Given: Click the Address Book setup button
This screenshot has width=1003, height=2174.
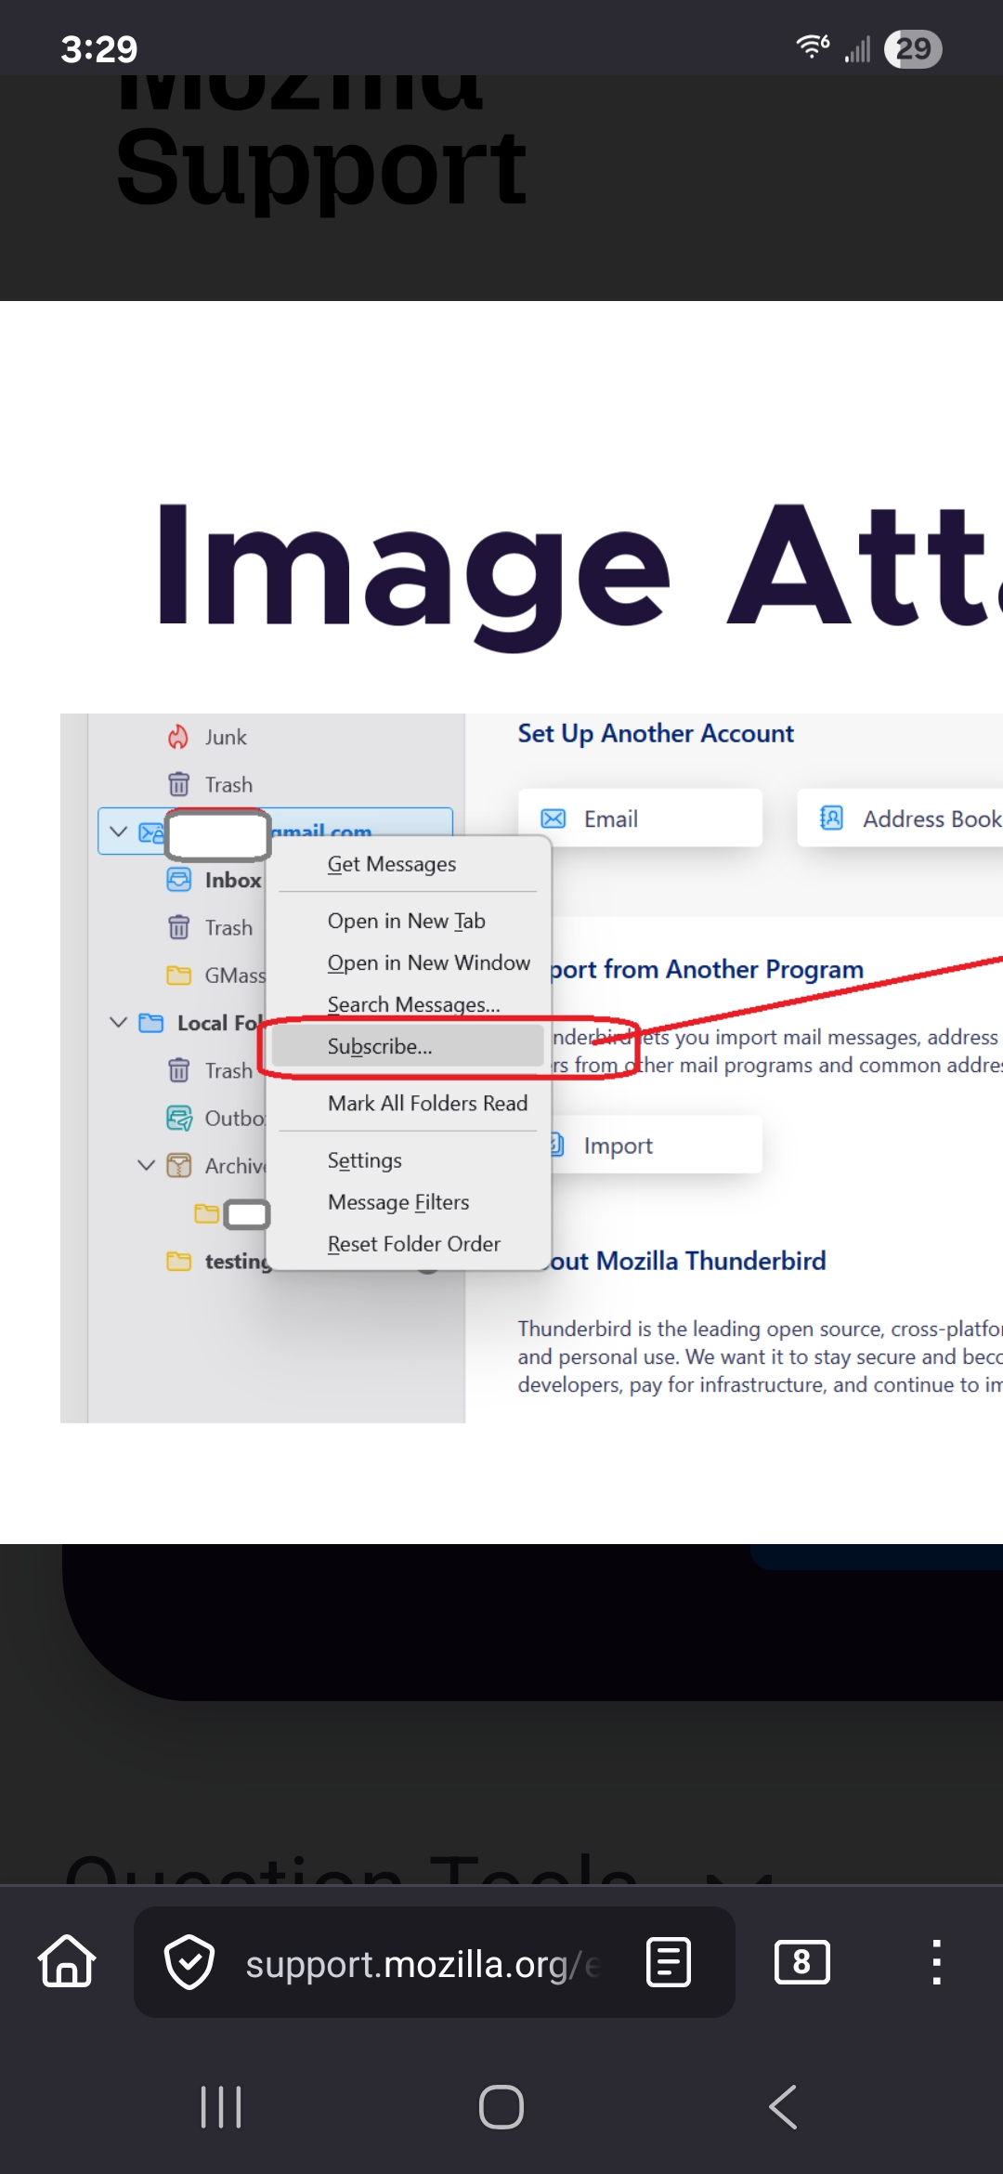Looking at the screenshot, I should click(x=900, y=819).
